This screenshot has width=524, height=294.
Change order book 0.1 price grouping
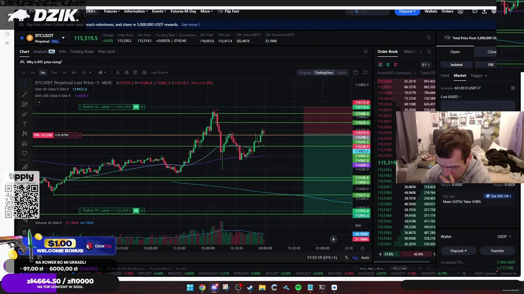click(x=426, y=65)
